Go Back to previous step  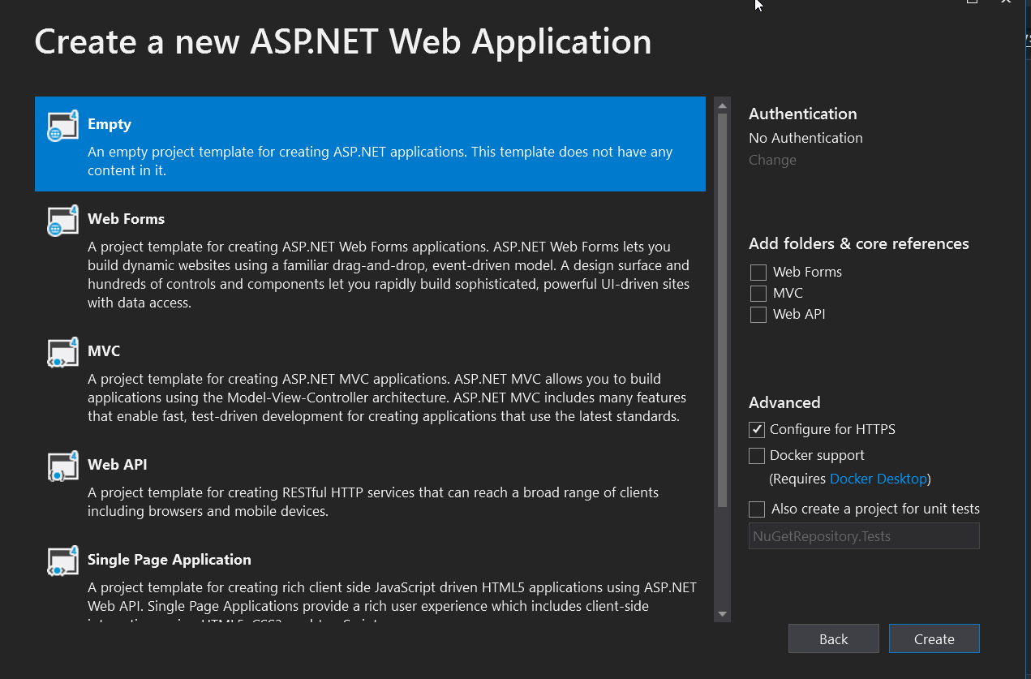pos(833,639)
